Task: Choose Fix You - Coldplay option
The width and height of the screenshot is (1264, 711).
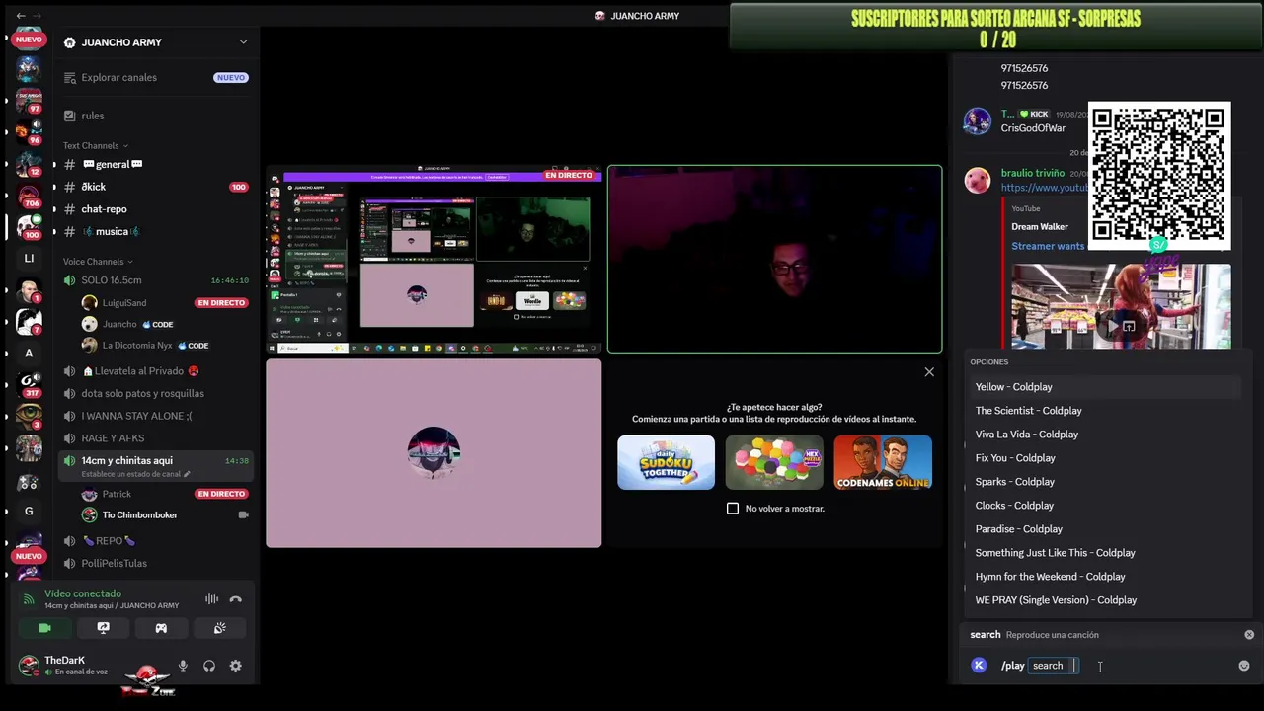Action: coord(1106,458)
